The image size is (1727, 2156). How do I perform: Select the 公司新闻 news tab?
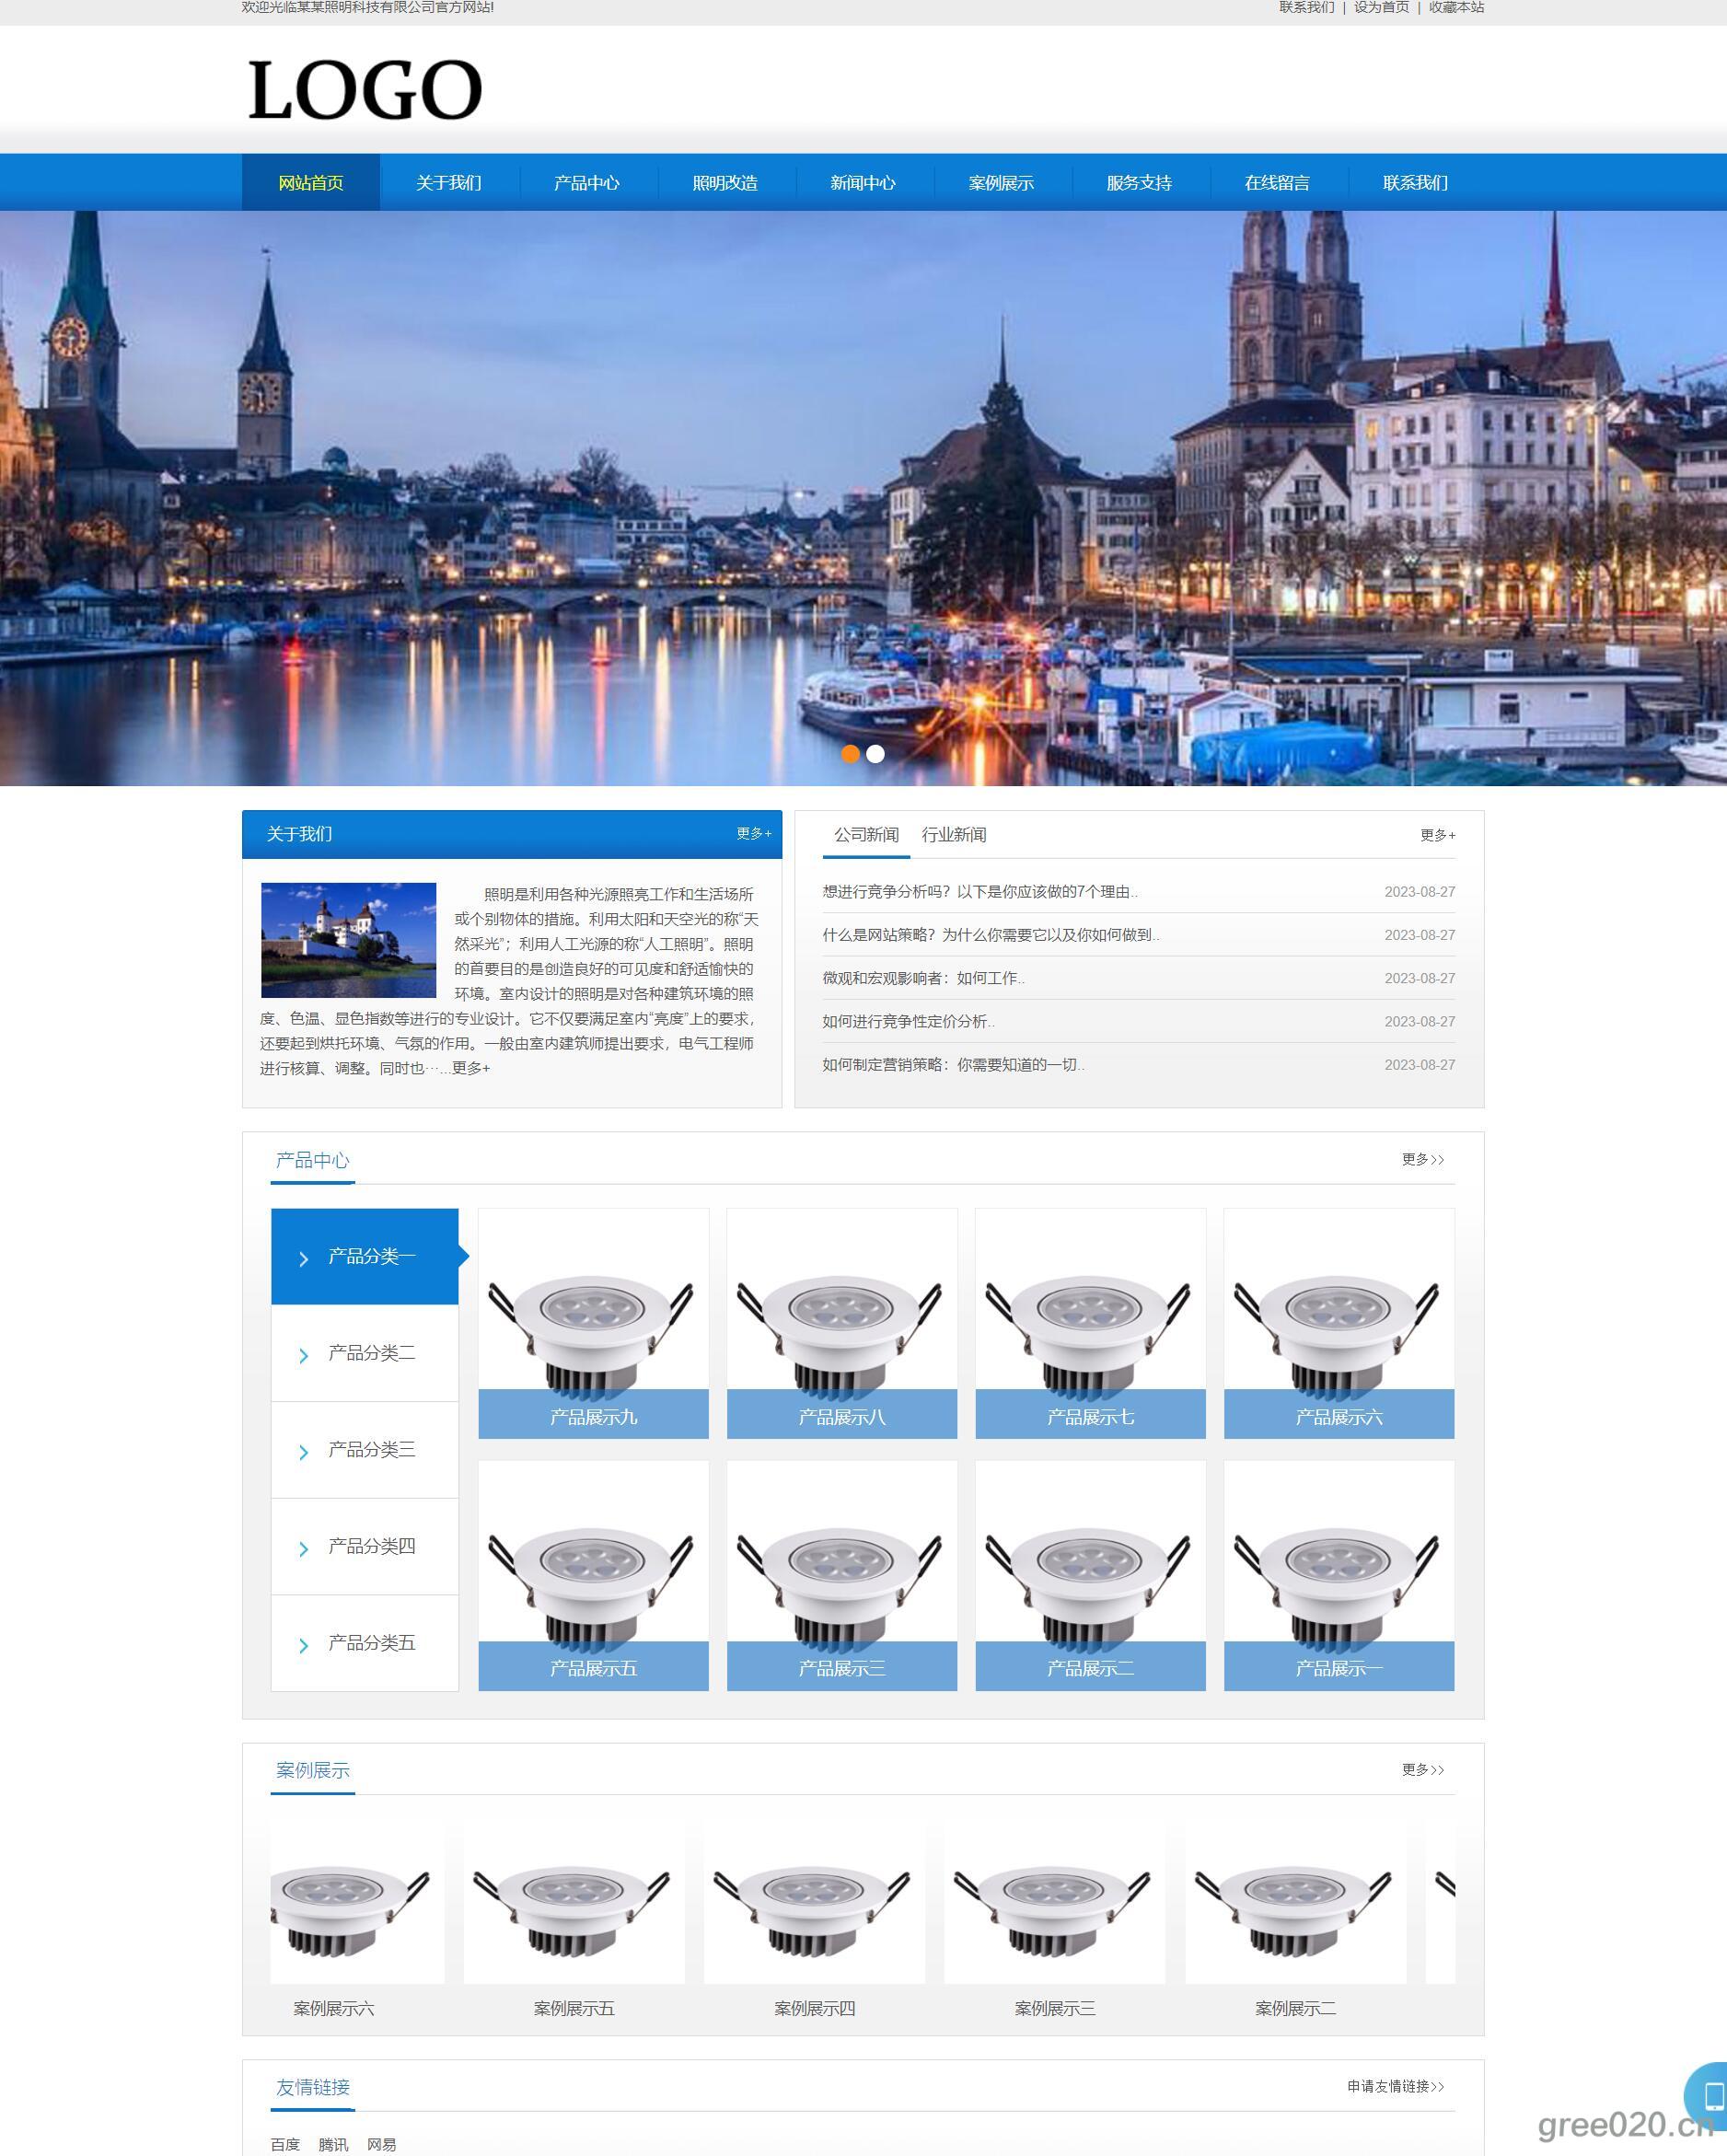(866, 834)
